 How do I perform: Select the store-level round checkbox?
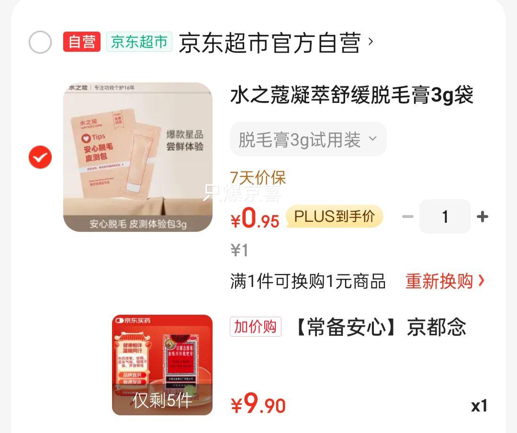point(40,42)
